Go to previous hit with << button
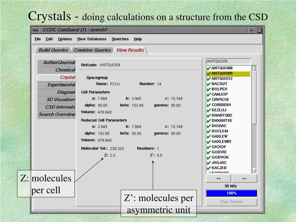 pyautogui.click(x=219, y=178)
